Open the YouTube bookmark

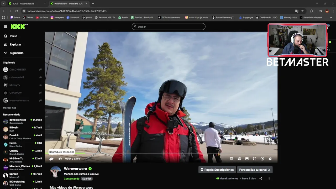click(42, 18)
